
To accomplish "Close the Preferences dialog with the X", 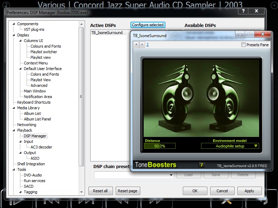I will point(256,11).
